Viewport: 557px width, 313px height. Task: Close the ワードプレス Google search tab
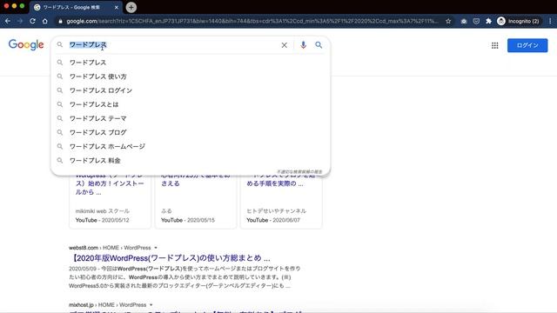point(116,8)
